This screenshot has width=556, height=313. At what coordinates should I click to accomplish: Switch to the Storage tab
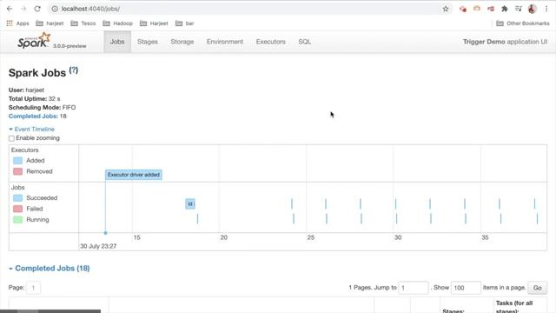(x=182, y=42)
